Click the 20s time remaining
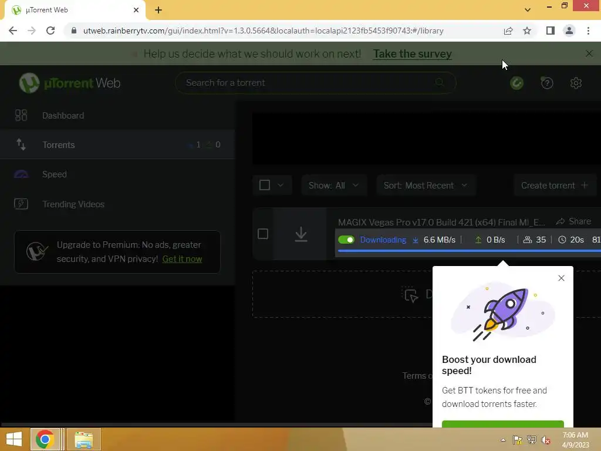This screenshot has height=451, width=601. click(x=577, y=240)
